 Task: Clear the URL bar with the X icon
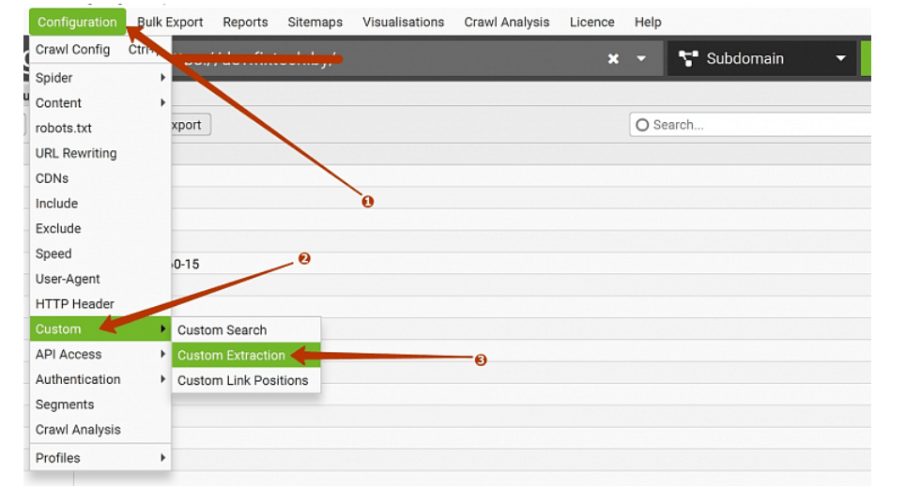click(x=613, y=58)
